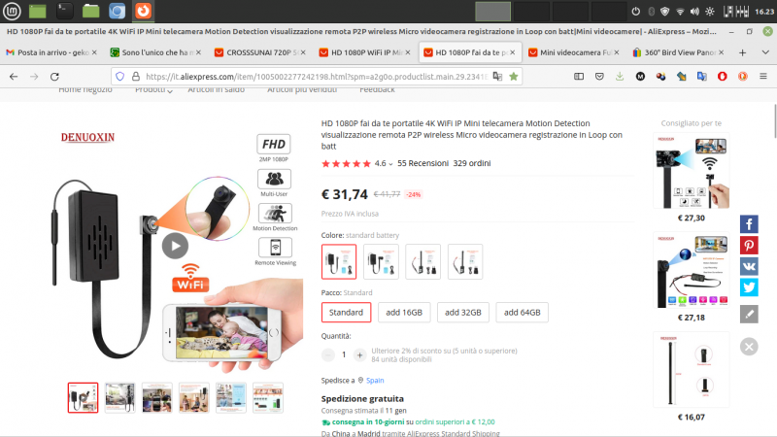Select add 32GB package option
This screenshot has height=437, width=777.
click(463, 312)
